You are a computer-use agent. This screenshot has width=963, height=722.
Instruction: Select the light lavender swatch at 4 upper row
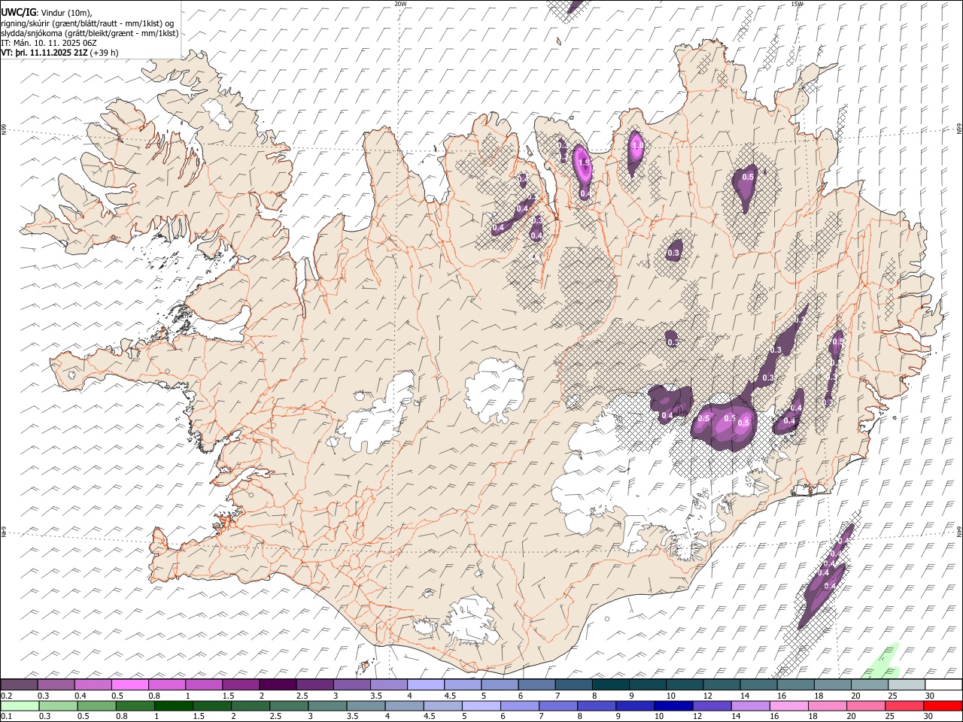coord(426,685)
